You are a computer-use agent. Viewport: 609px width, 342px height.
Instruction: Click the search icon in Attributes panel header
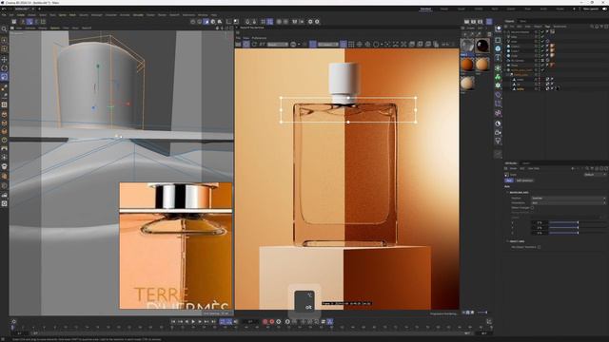(587, 169)
